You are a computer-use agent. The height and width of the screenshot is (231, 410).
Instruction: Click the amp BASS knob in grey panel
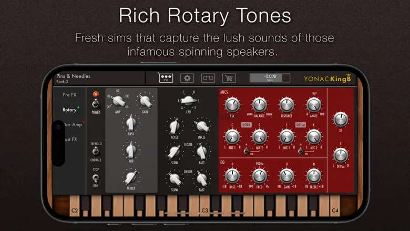(131, 123)
